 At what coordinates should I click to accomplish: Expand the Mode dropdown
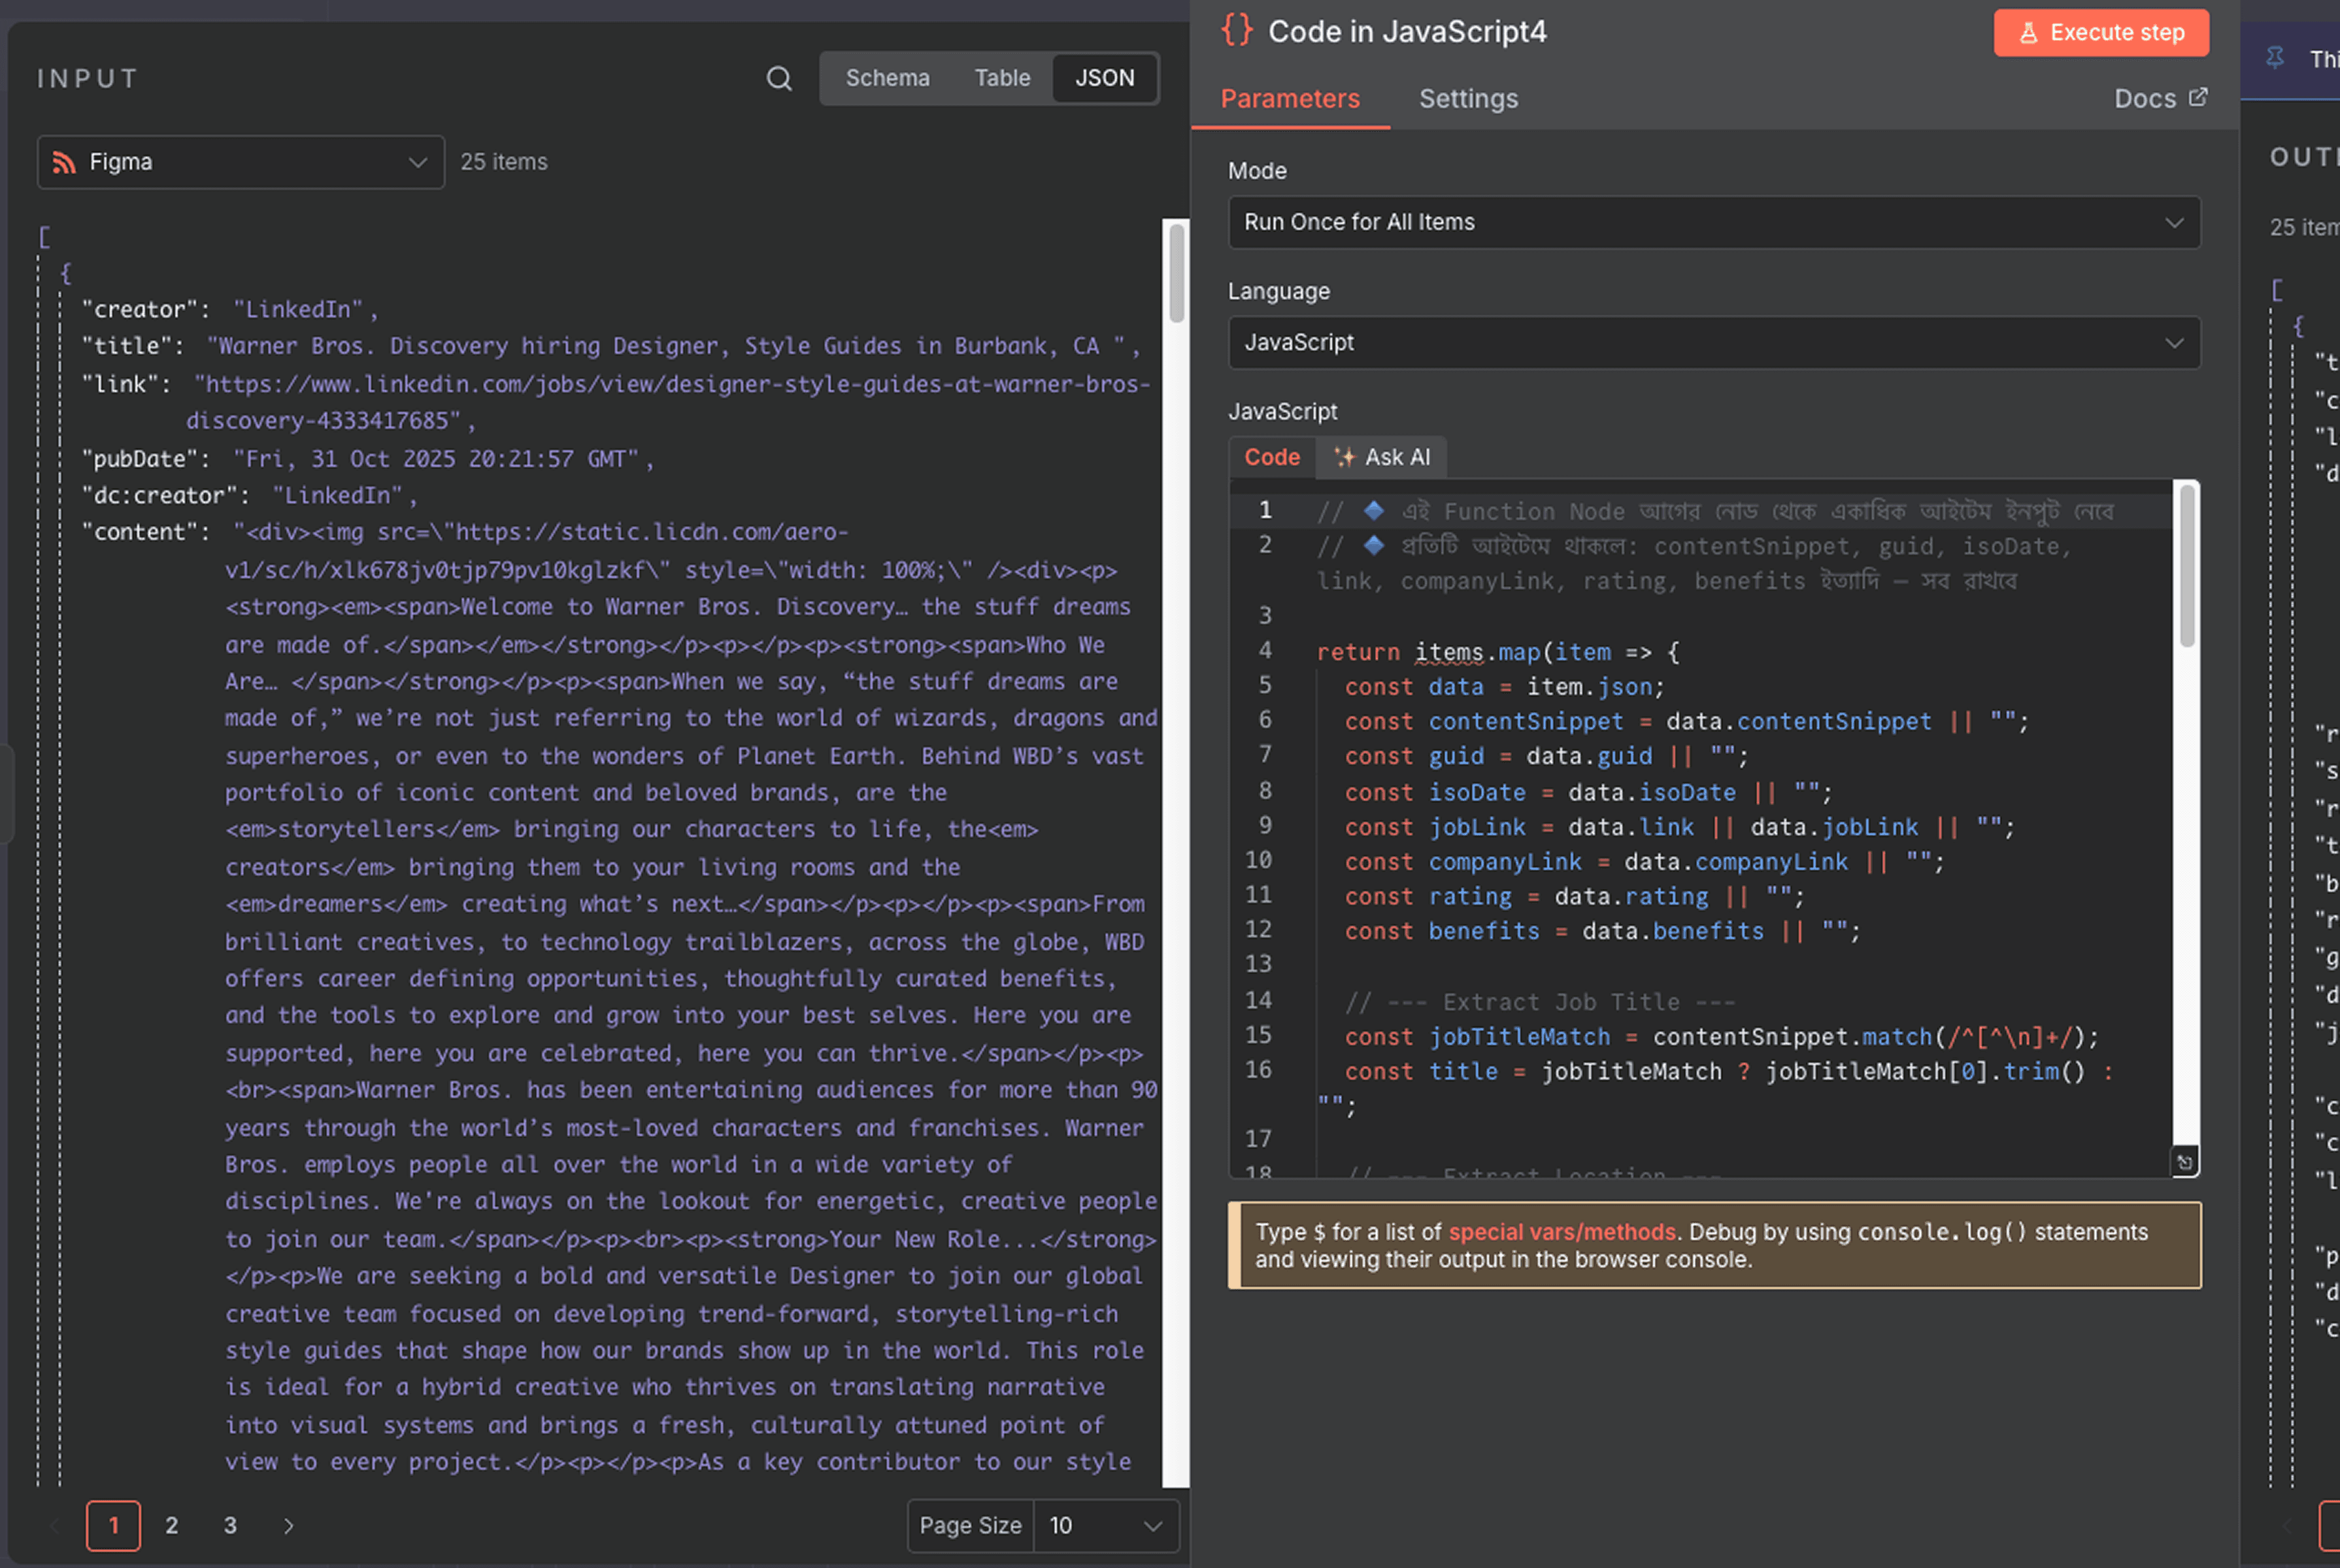tap(1713, 222)
